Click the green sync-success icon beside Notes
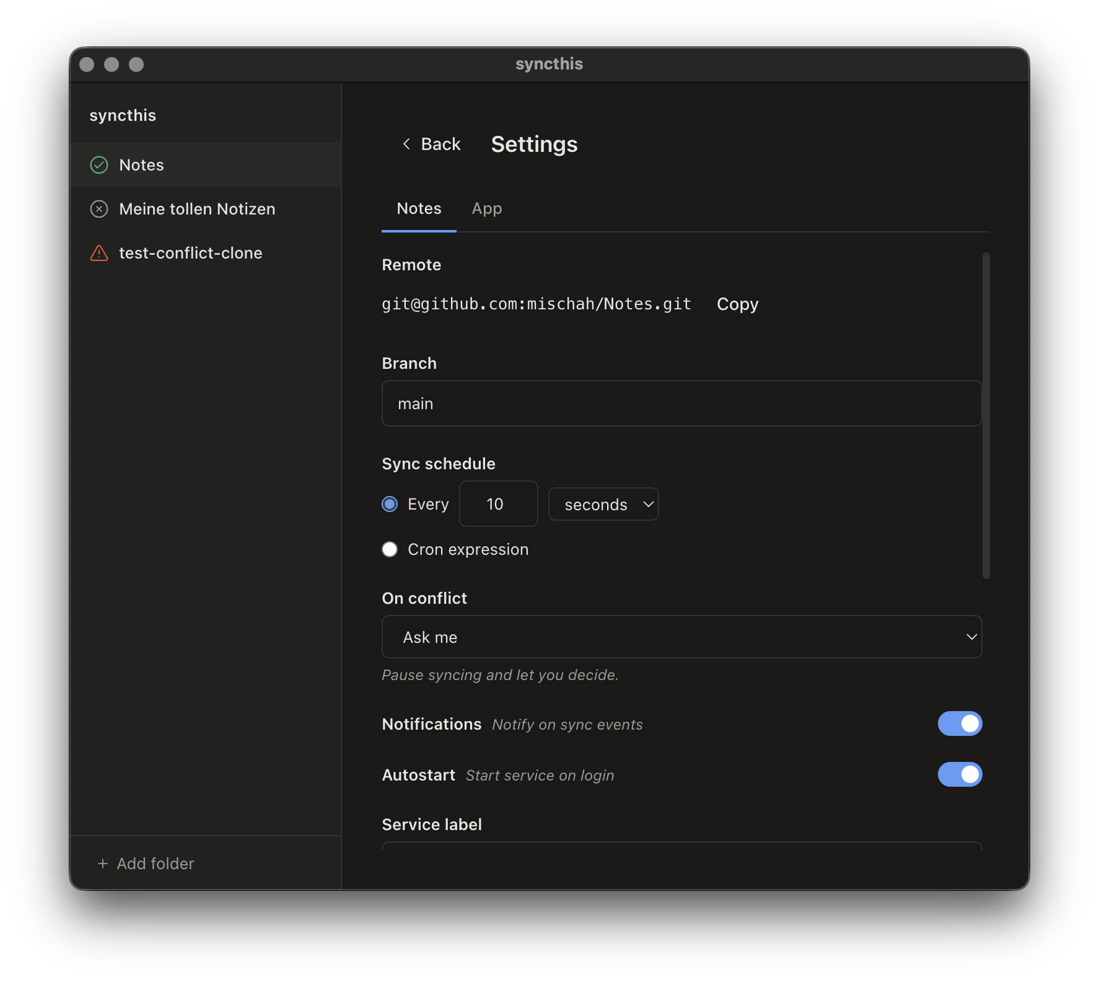 [x=99, y=164]
